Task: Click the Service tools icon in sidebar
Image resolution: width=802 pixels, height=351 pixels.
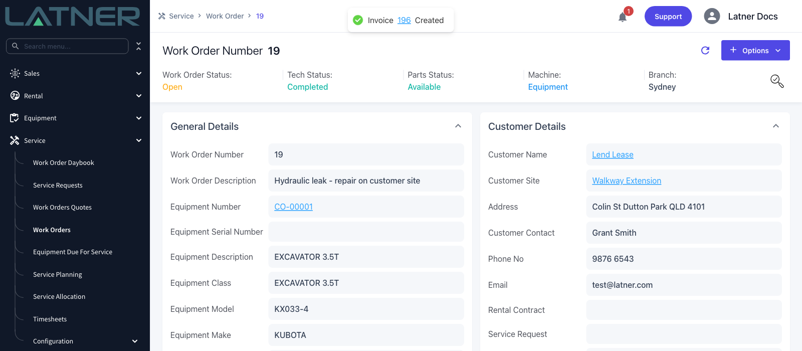Action: (x=15, y=140)
